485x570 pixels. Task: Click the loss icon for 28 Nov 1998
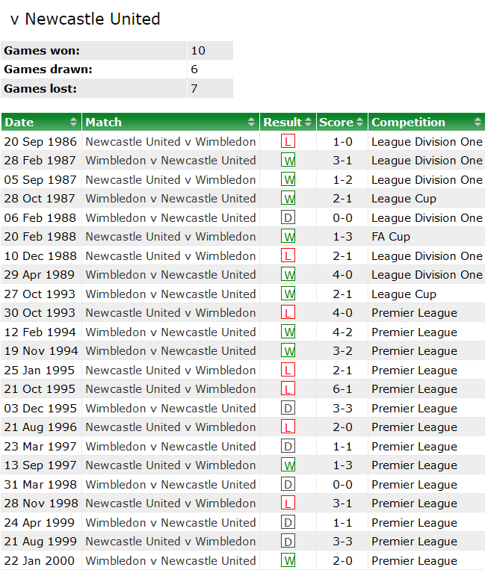coord(288,504)
